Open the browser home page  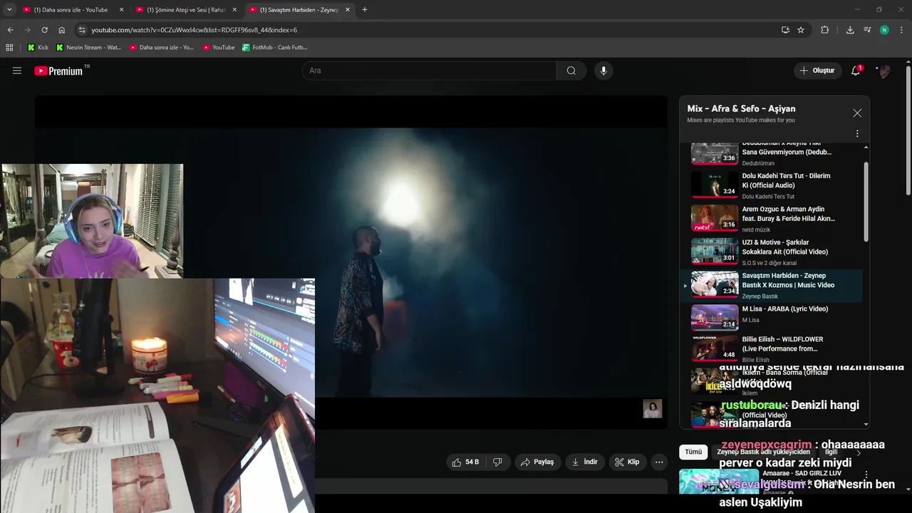coord(61,30)
